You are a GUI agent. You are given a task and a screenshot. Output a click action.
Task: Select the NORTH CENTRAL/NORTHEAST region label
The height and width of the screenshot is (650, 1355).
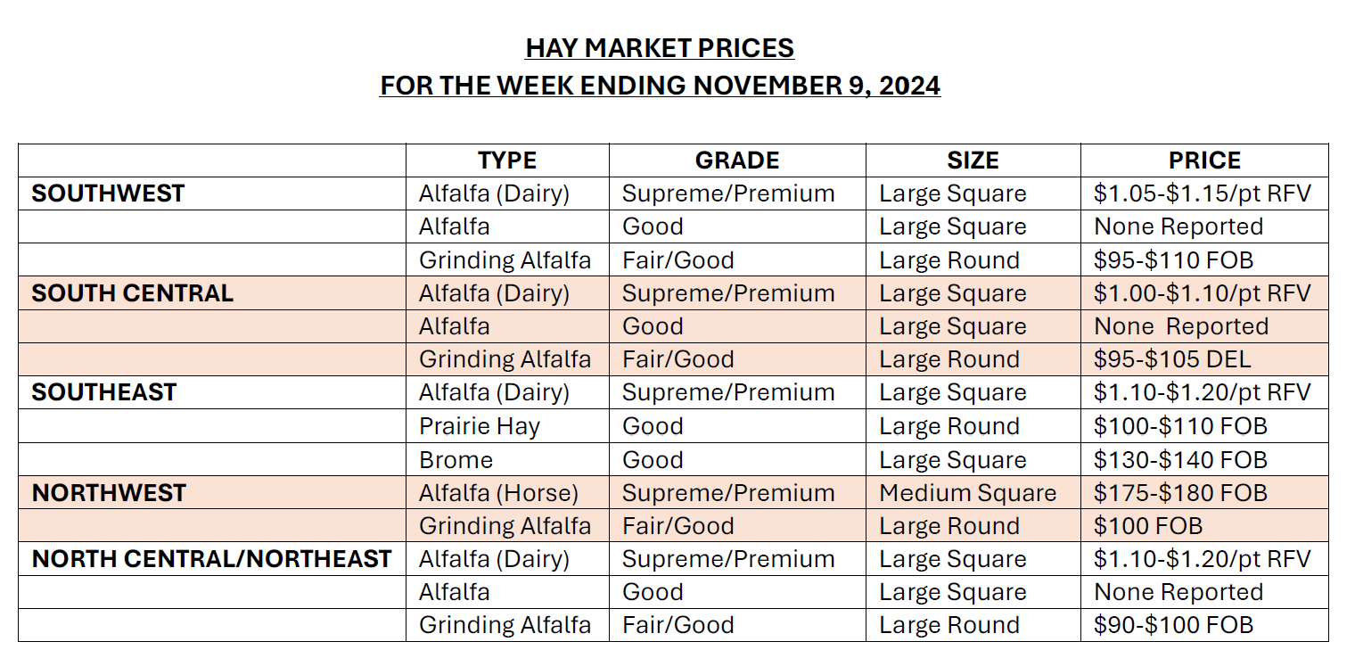click(211, 559)
